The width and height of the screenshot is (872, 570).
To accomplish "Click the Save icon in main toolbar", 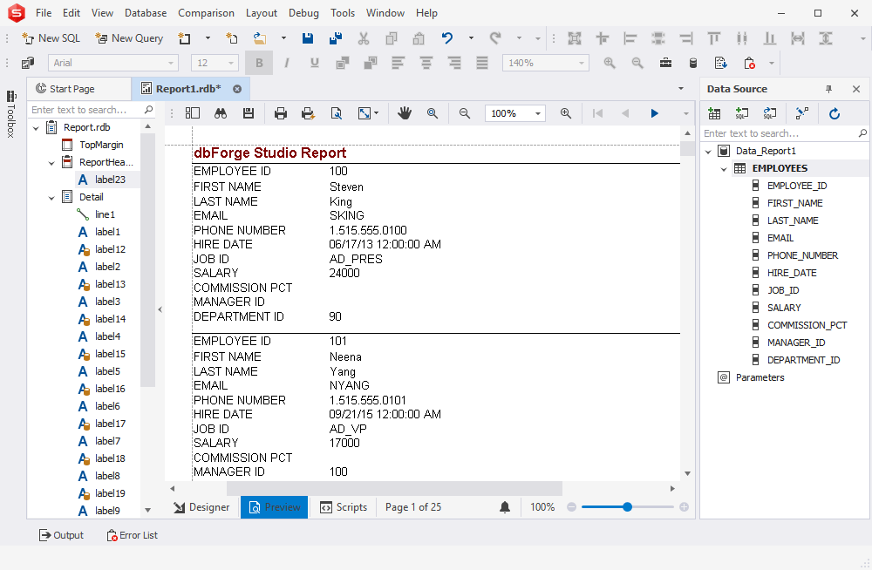I will click(308, 38).
